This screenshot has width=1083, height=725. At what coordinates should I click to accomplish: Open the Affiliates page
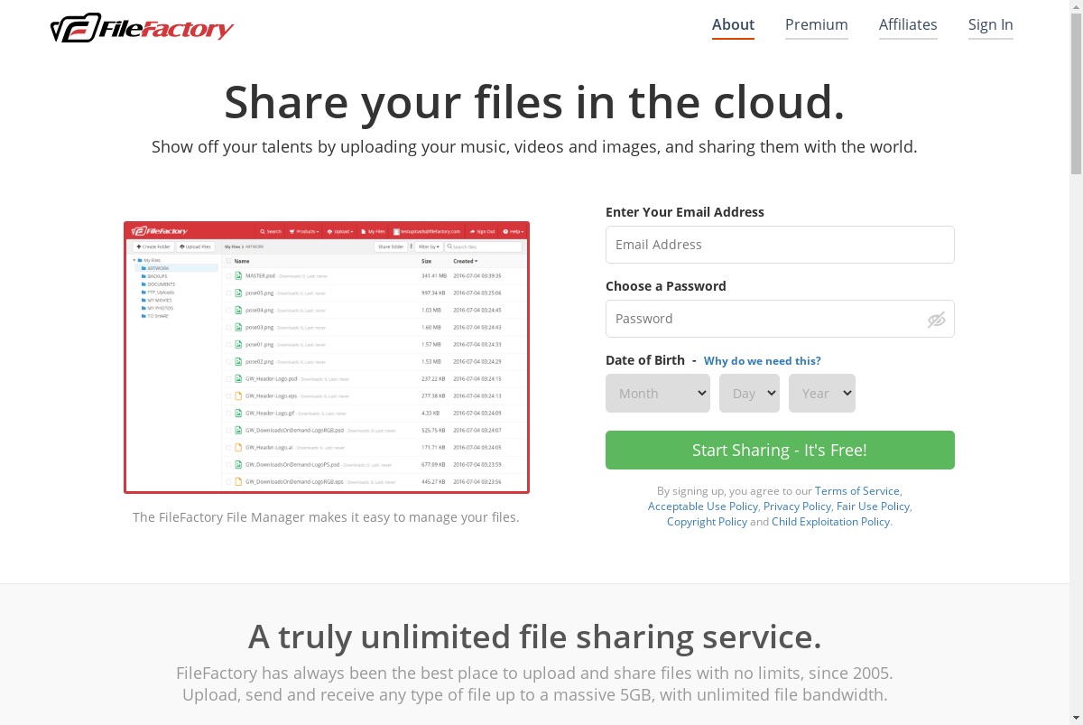(x=908, y=25)
